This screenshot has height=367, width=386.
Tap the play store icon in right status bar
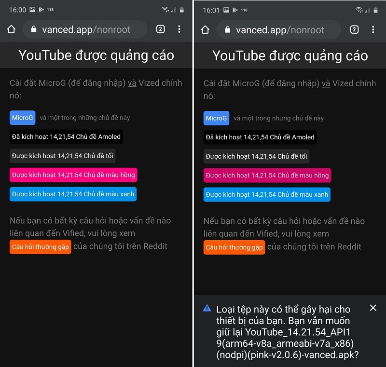235,10
